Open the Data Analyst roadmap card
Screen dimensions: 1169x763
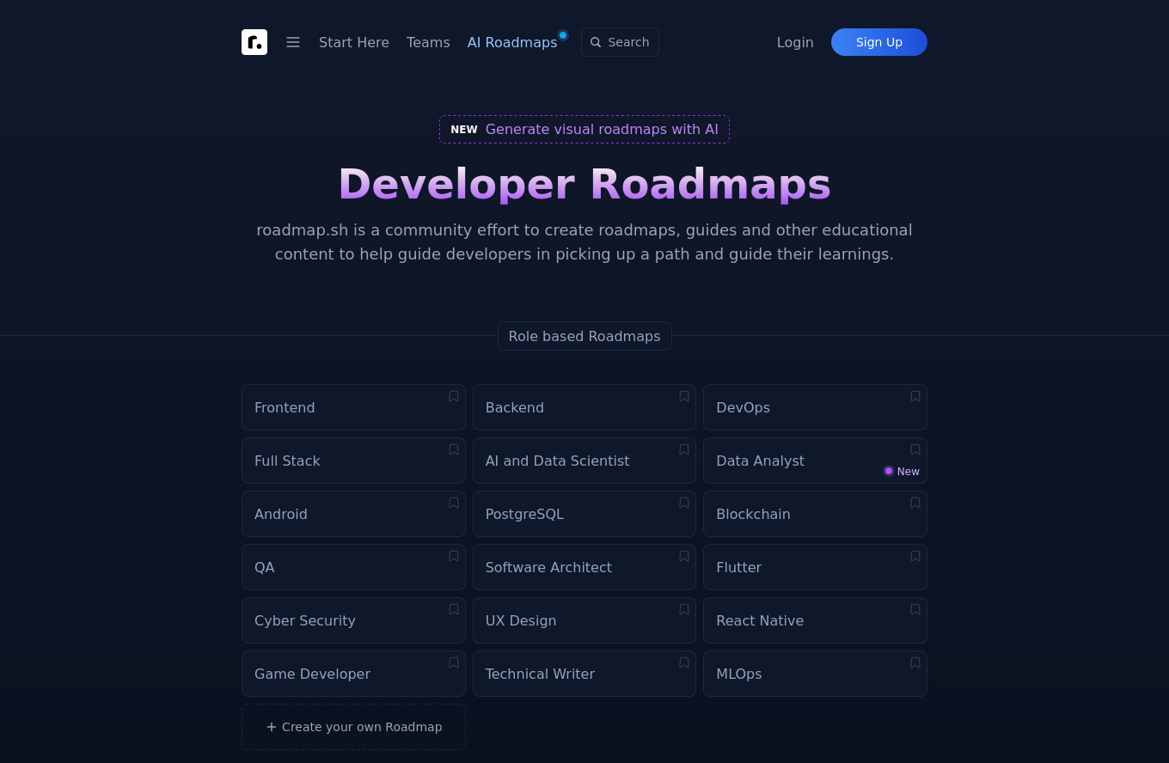(x=815, y=461)
